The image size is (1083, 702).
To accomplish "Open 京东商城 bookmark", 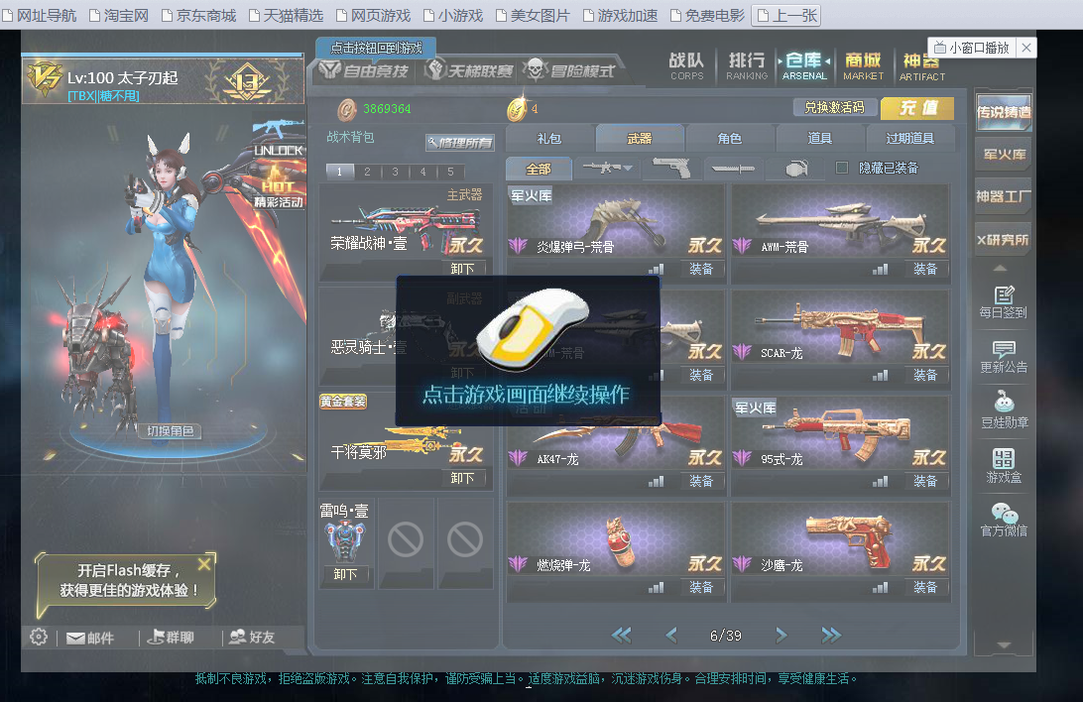I will click(199, 15).
